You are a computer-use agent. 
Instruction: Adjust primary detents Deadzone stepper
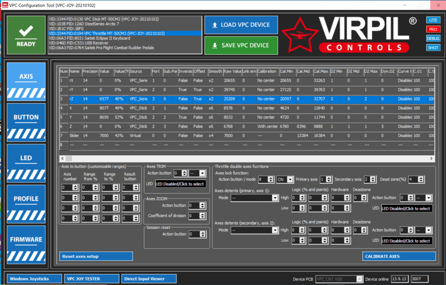tap(364, 198)
